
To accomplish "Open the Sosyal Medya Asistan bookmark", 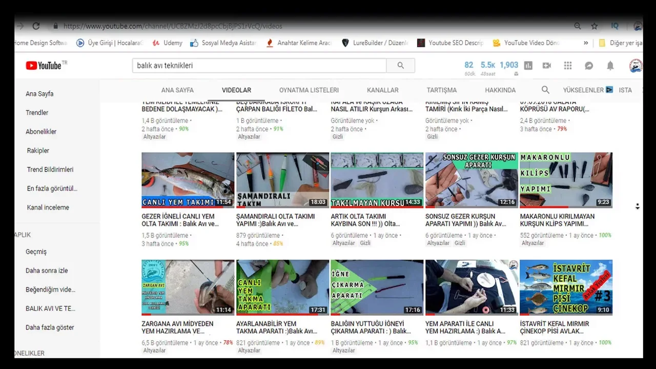I will click(x=223, y=43).
